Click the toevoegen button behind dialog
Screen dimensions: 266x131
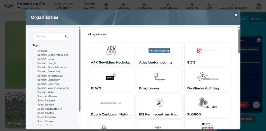tap(248, 119)
